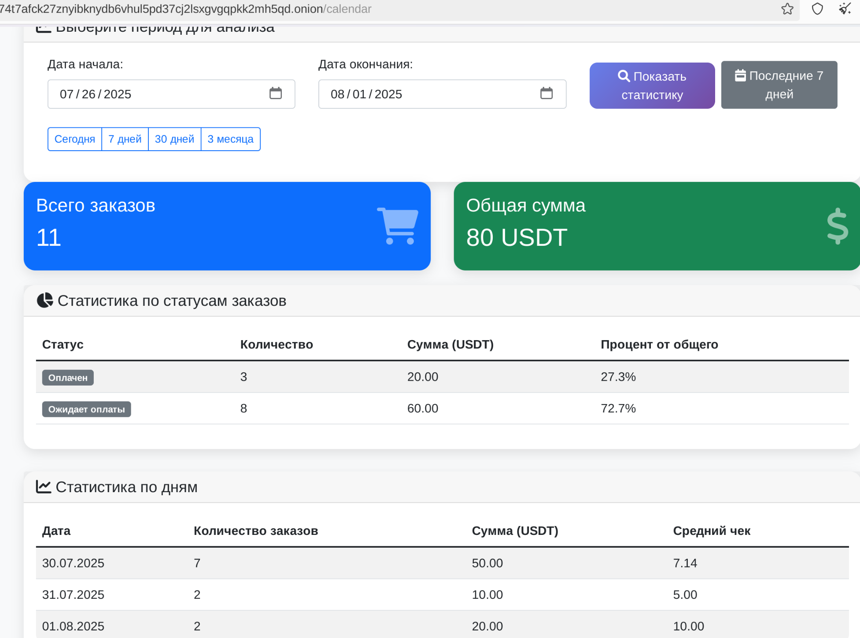Click the bookmark star icon in address bar
This screenshot has height=638, width=860.
click(x=787, y=9)
